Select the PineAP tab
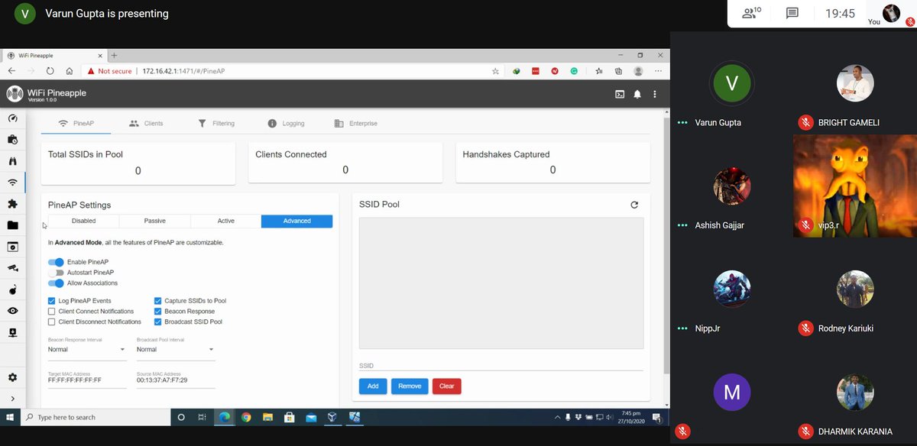This screenshot has height=446, width=917. pyautogui.click(x=76, y=123)
